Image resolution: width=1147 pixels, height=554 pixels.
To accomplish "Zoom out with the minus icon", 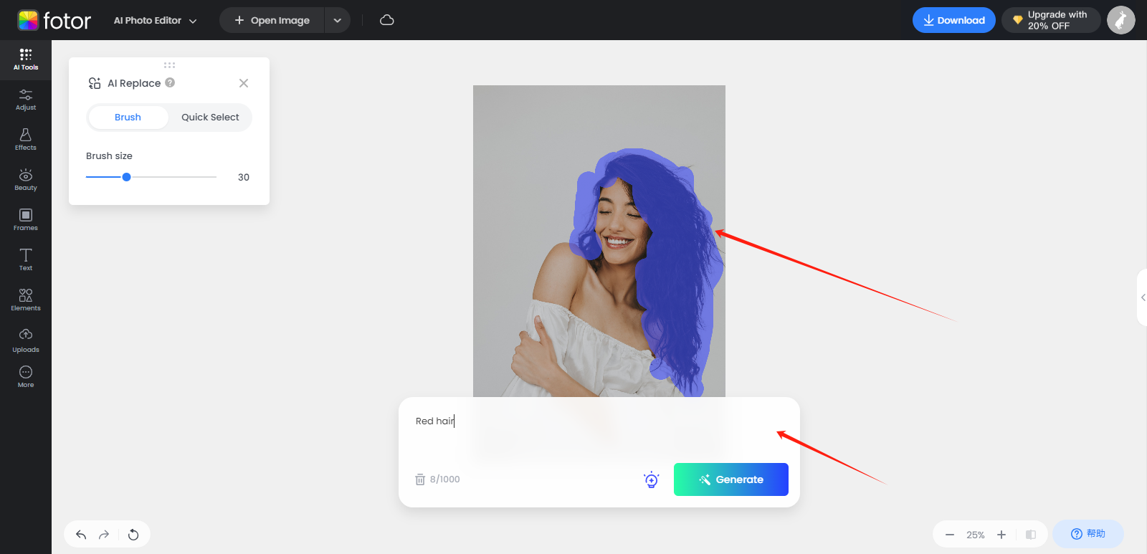I will click(950, 535).
